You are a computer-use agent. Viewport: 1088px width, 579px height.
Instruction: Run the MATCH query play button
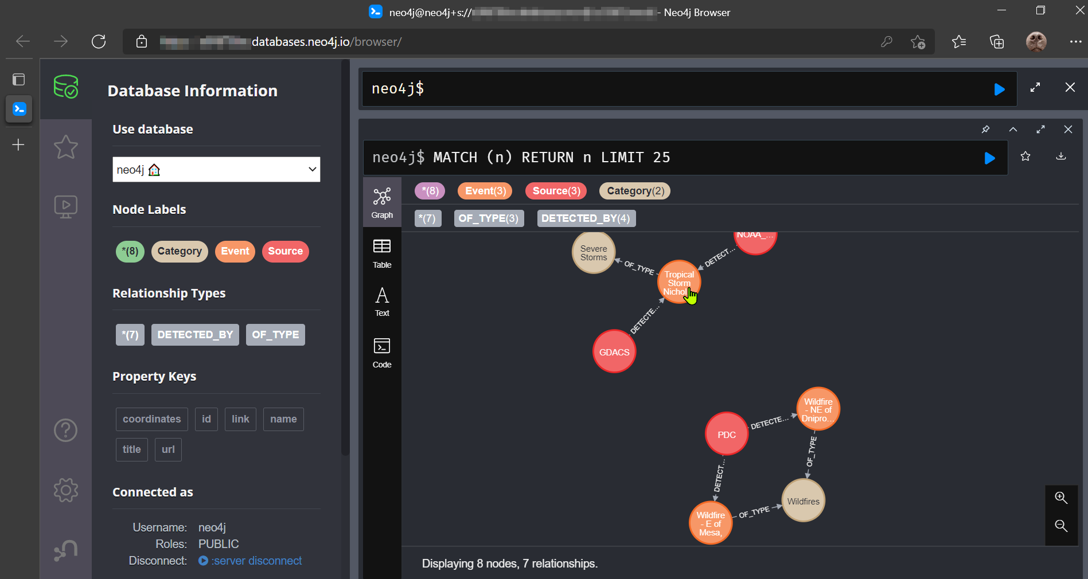pos(989,158)
